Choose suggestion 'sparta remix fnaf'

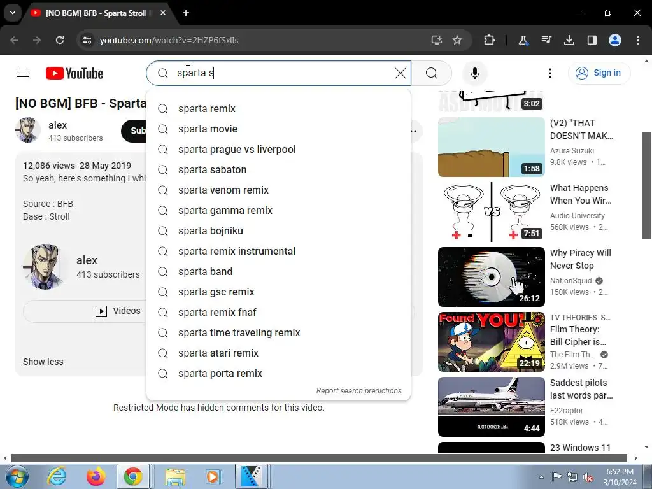pos(279,312)
